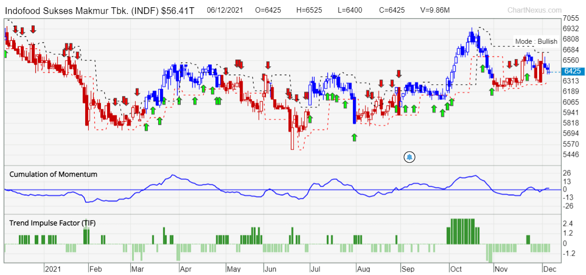
Task: Click the 6313 price axis label
Action: coord(571,81)
